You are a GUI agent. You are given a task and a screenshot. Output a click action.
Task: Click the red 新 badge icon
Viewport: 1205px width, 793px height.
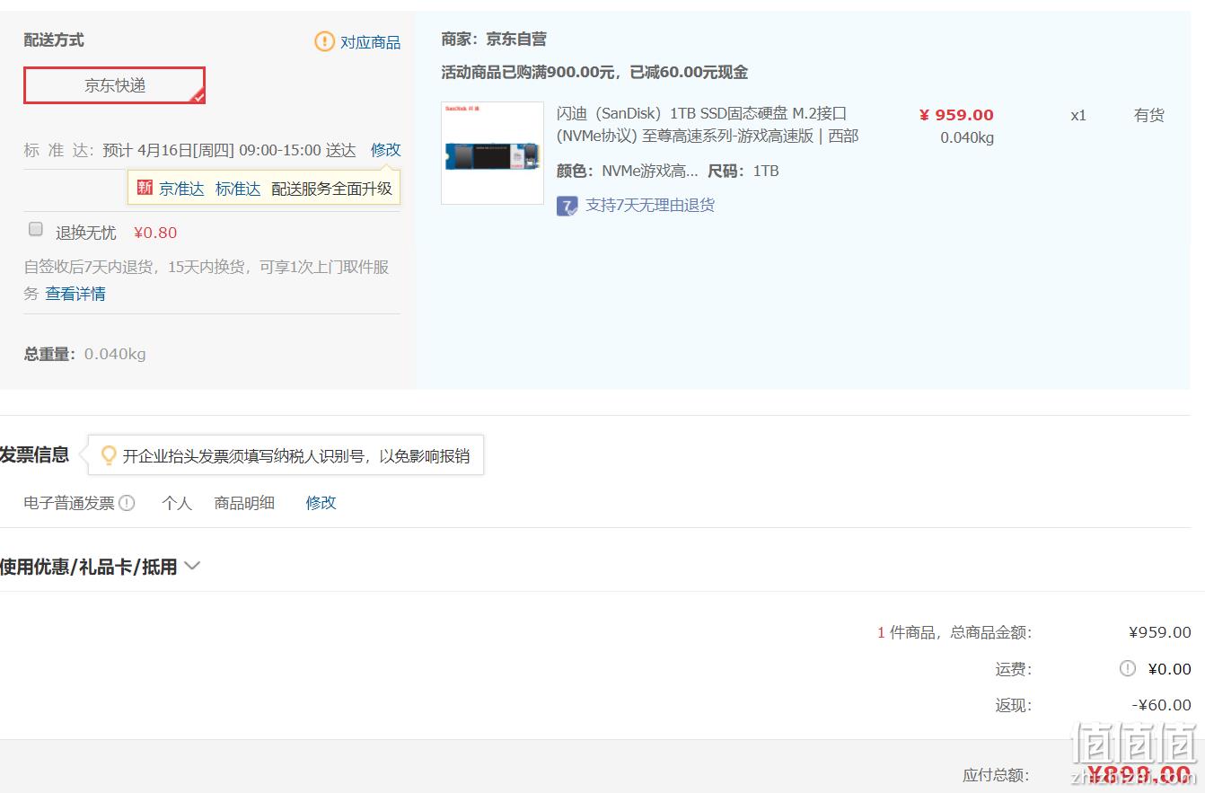[x=145, y=188]
